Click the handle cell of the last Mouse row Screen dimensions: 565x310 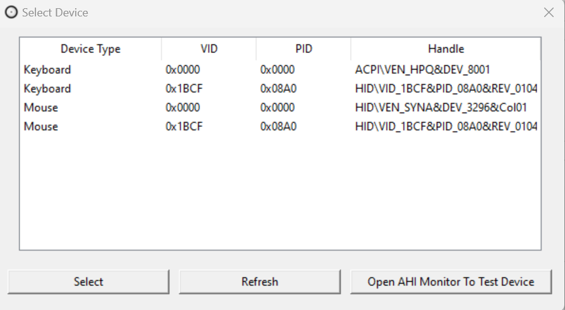(446, 126)
